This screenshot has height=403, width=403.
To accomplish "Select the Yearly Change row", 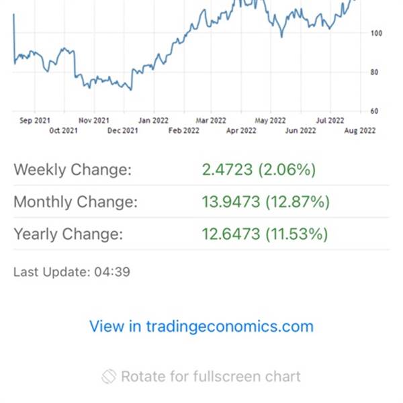I will tap(201, 234).
